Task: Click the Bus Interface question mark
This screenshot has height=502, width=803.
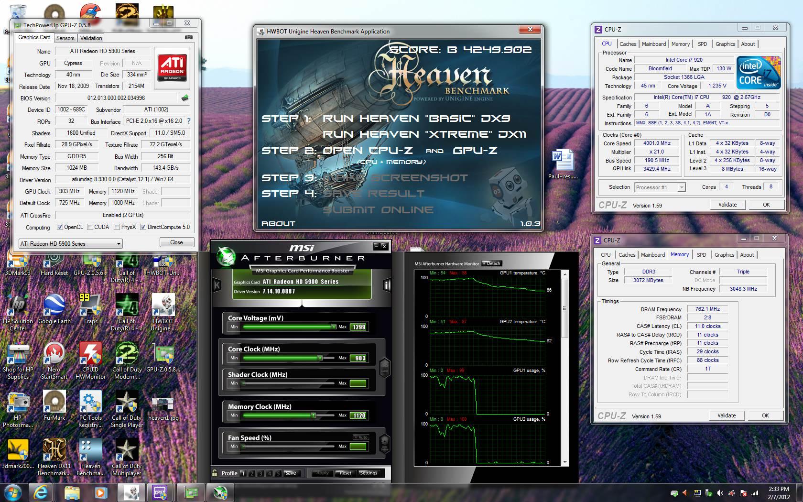Action: click(x=188, y=121)
